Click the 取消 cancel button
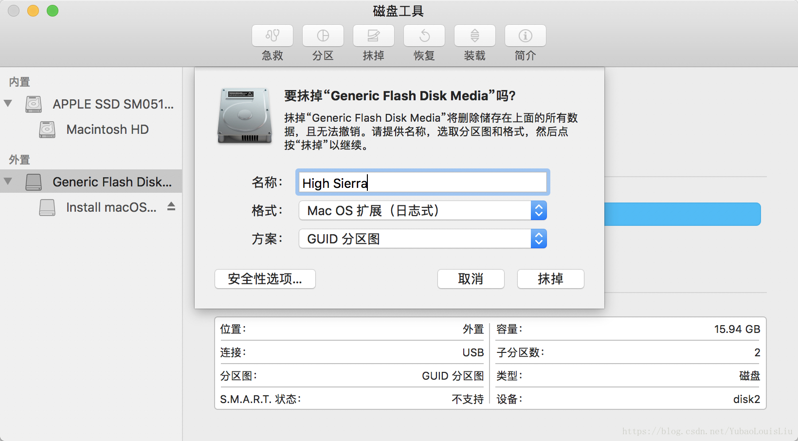 (471, 279)
